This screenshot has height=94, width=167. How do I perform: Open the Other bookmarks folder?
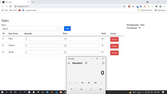coord(145,10)
